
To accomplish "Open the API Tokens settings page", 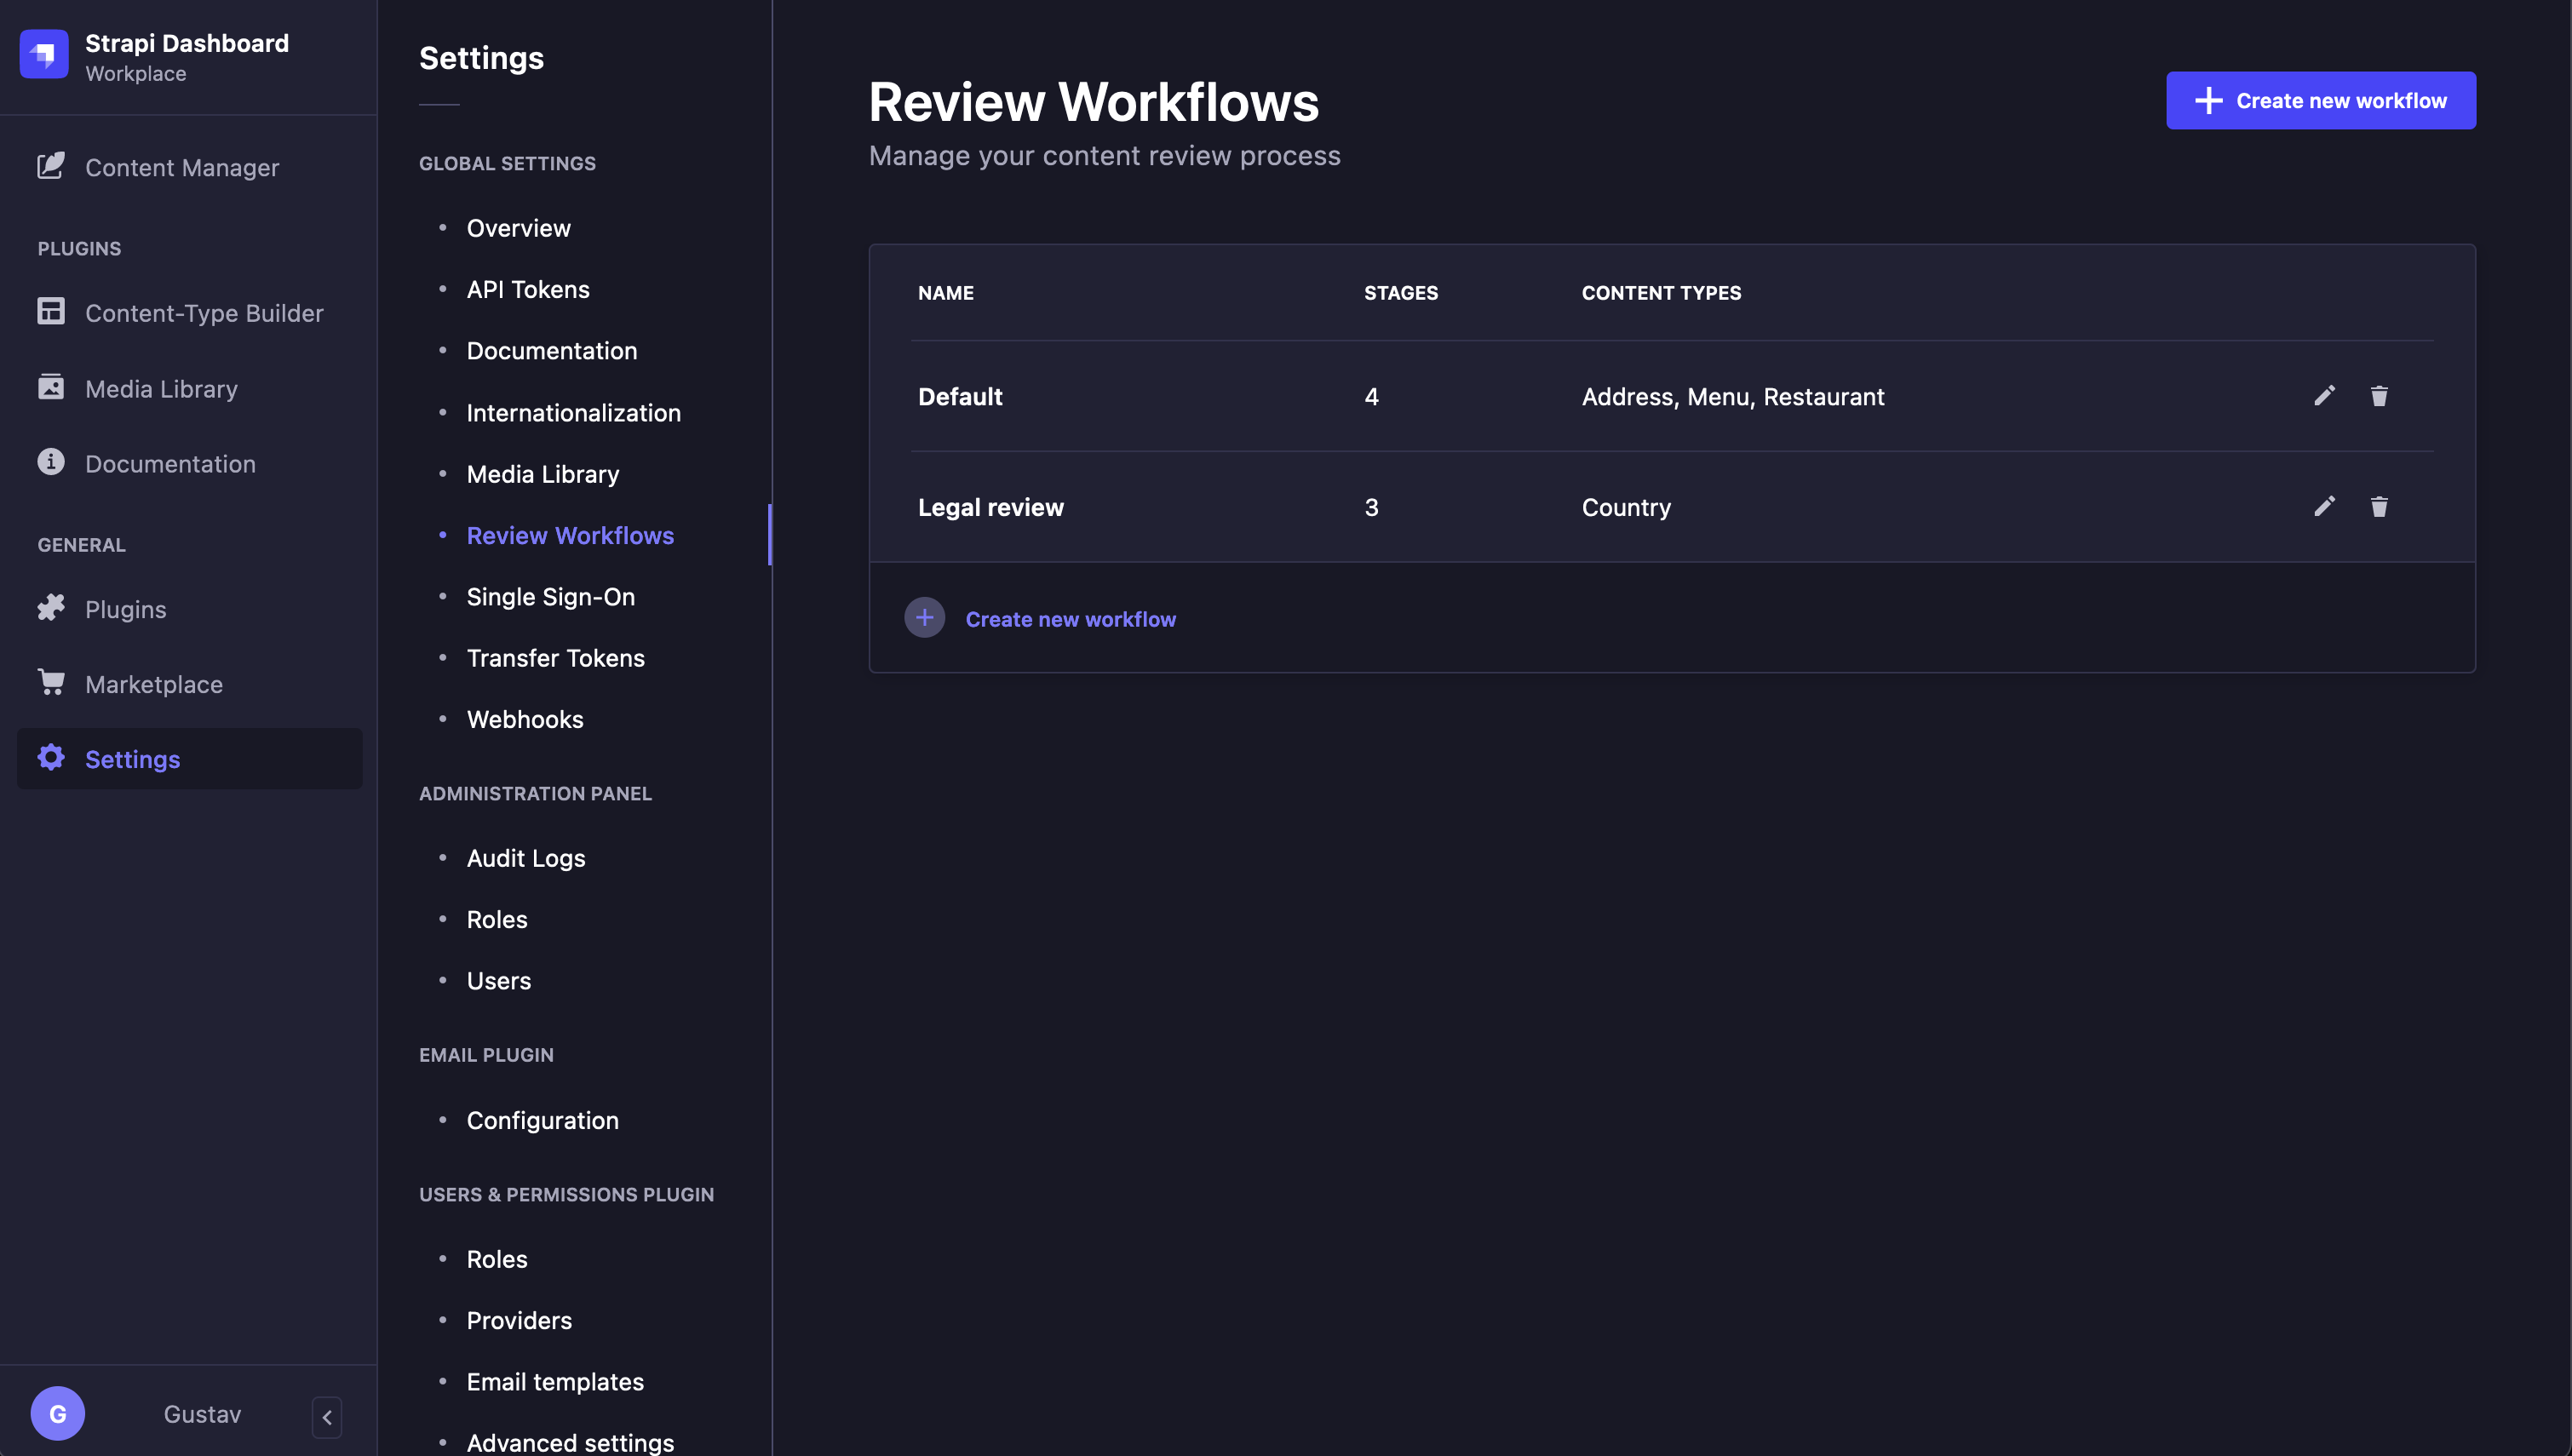I will click(528, 289).
